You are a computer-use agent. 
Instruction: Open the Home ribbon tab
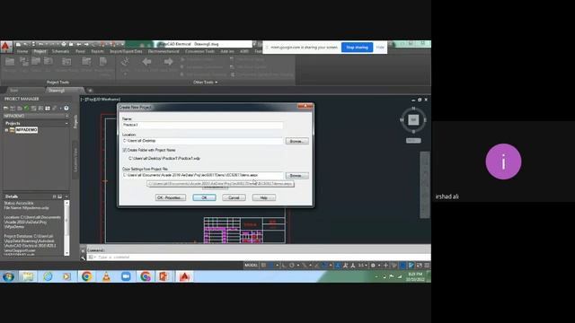point(22,51)
